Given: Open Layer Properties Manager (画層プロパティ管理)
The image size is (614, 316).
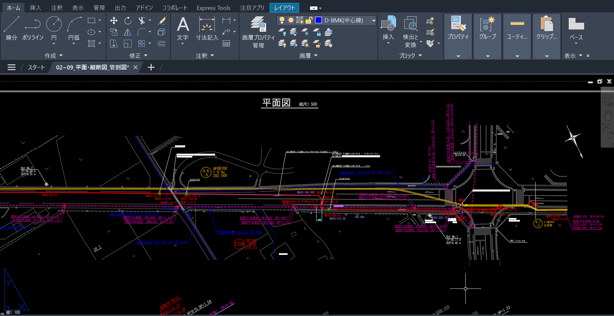Looking at the screenshot, I should pos(258,32).
